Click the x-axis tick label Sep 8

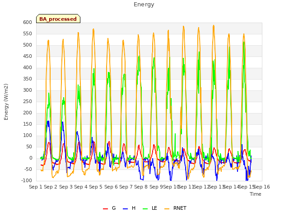point(141,187)
